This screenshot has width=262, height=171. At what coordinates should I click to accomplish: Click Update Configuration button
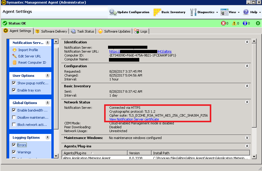pyautogui.click(x=129, y=12)
